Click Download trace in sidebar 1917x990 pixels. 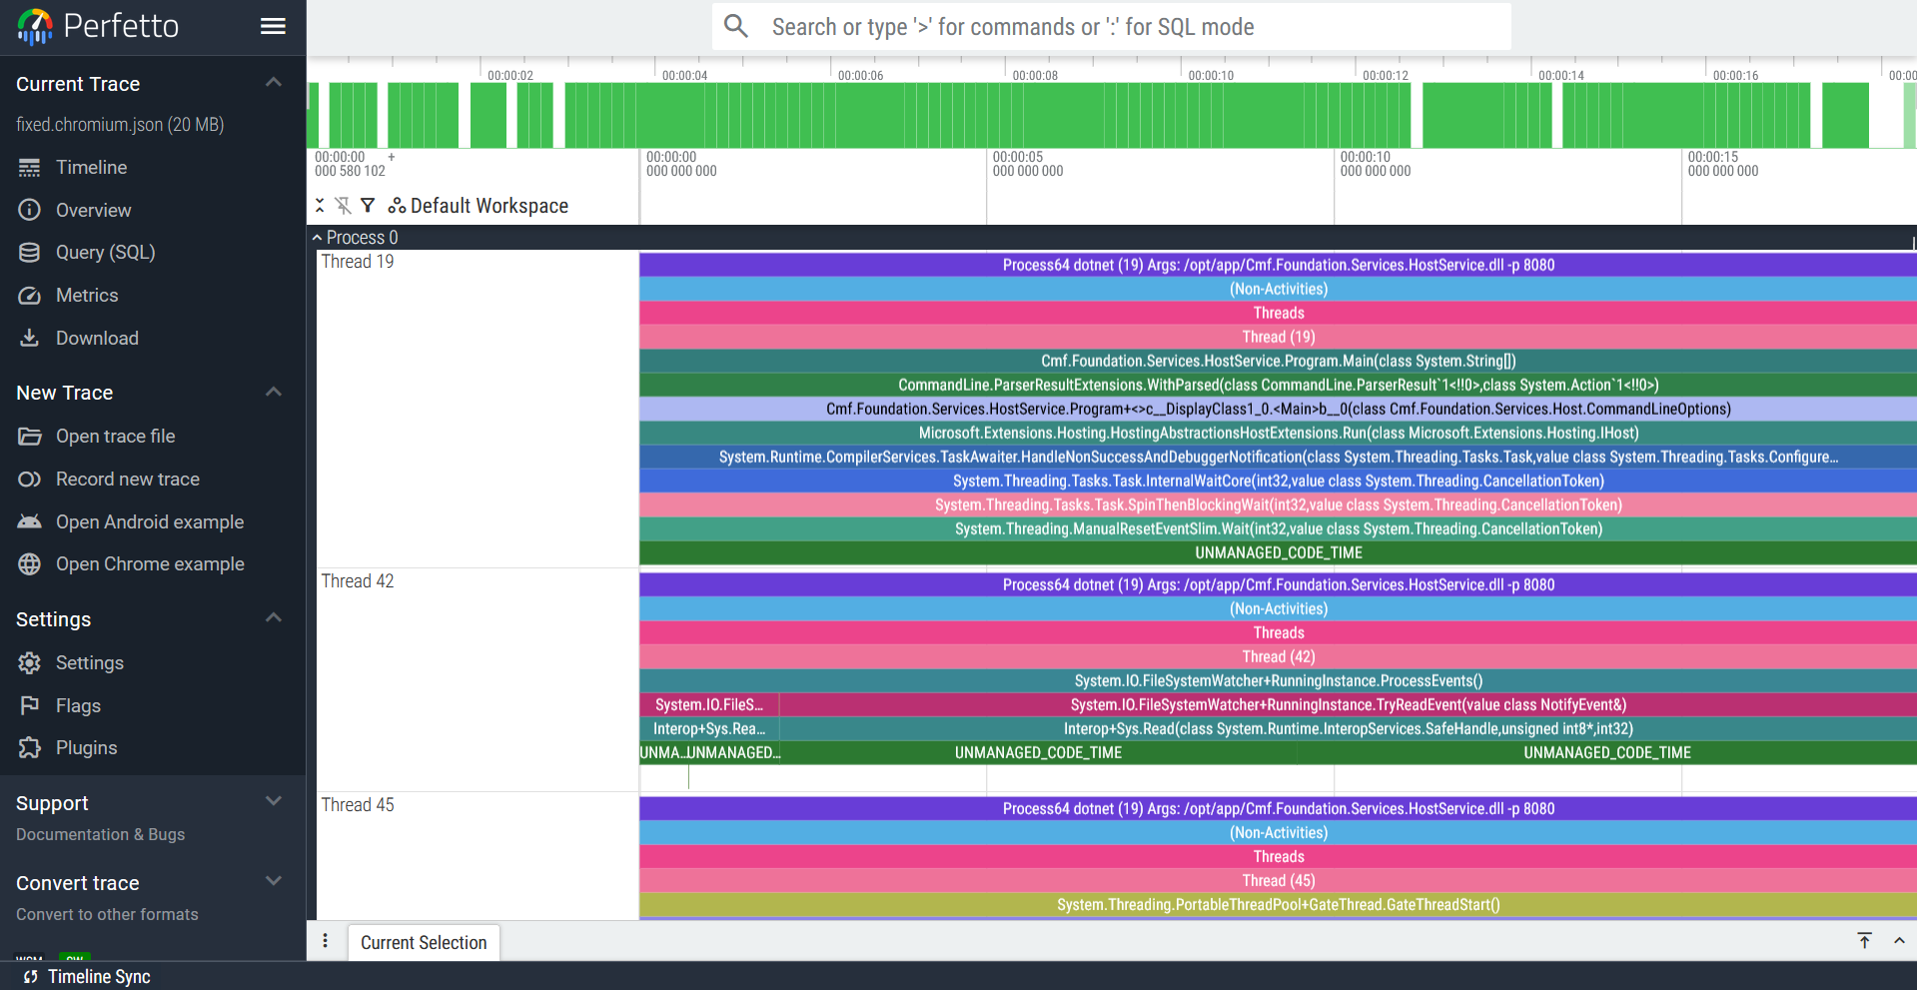tap(97, 339)
